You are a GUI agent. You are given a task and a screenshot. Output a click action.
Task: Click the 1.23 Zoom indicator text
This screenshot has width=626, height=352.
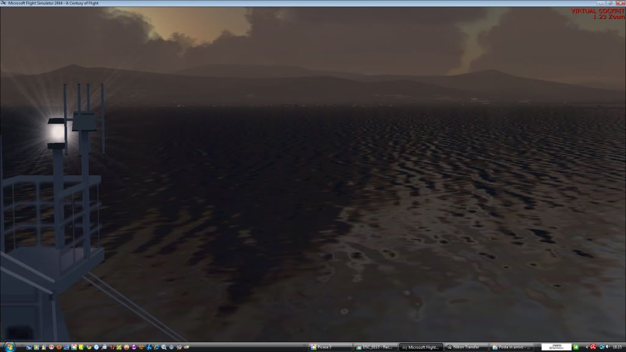tap(609, 16)
